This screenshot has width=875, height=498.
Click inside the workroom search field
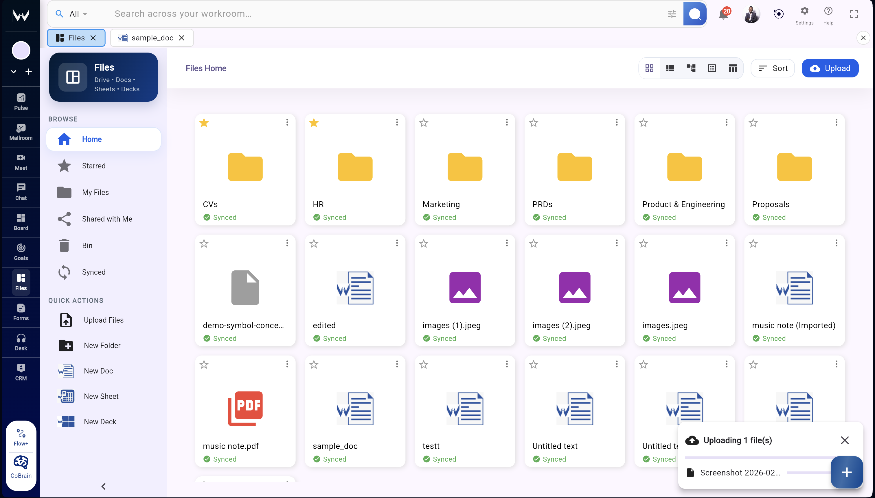[308, 13]
